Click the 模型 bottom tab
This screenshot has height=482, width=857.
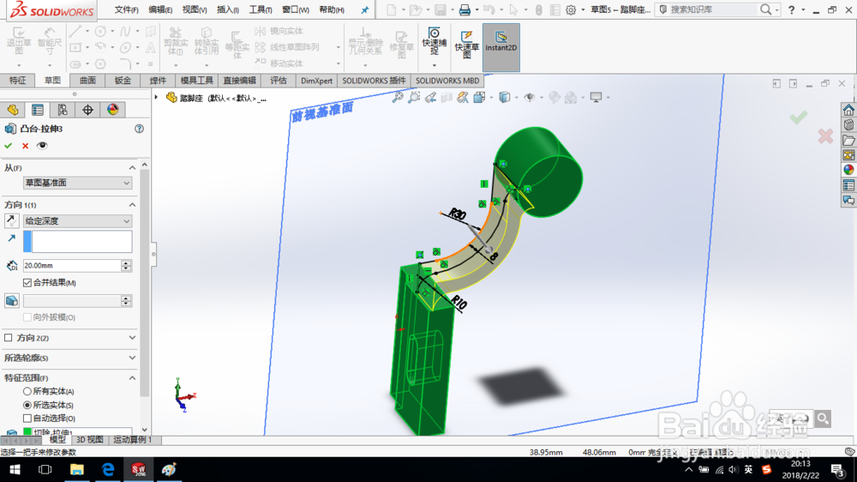click(x=57, y=440)
